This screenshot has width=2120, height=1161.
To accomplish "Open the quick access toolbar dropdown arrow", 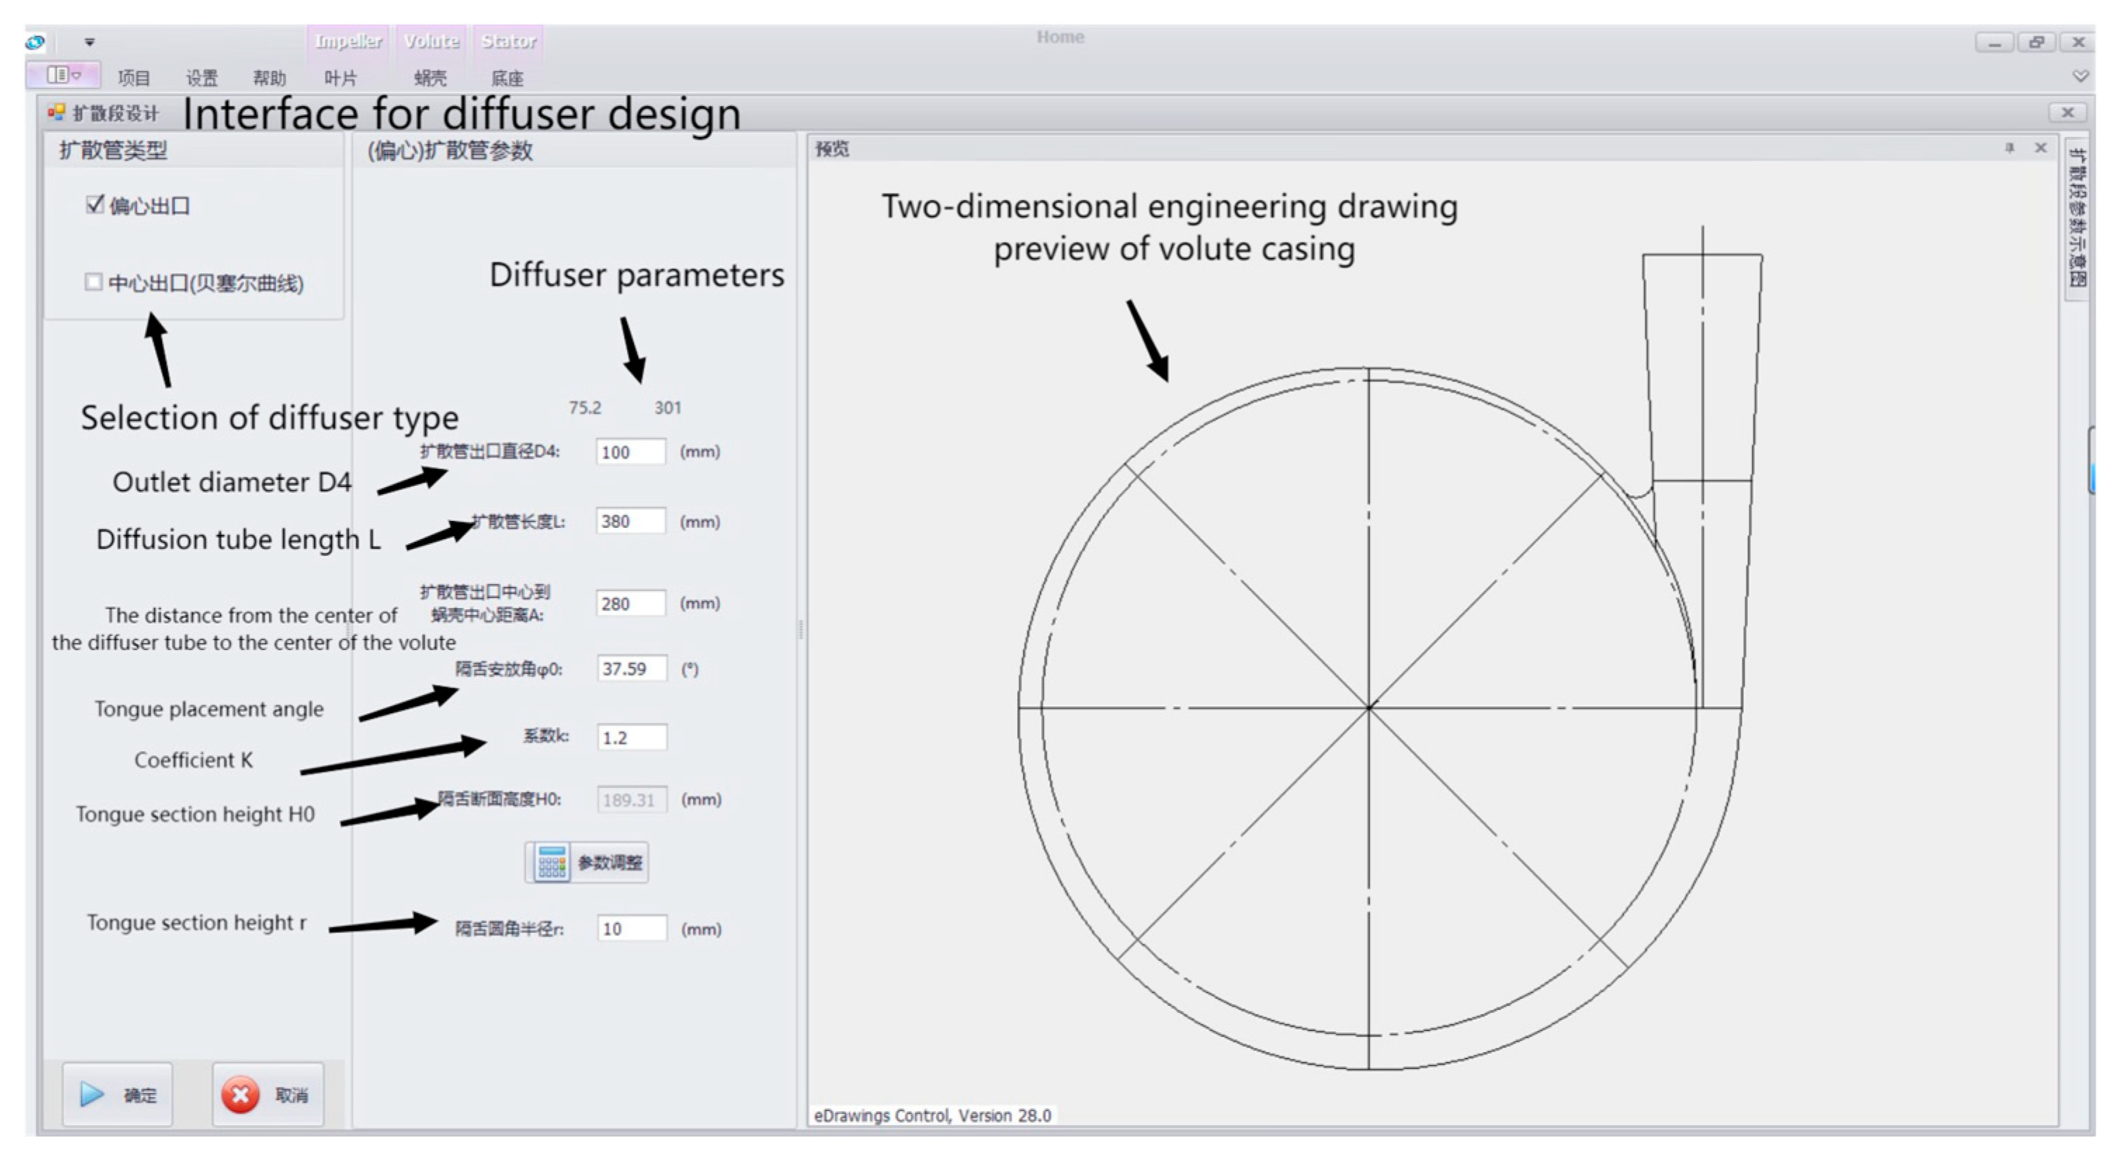I will click(x=90, y=41).
